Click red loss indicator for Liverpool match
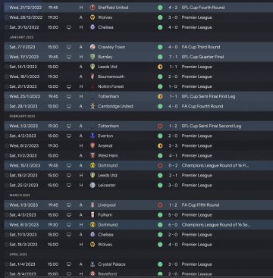Image resolution: width=273 pixels, height=278 pixels. pos(160,205)
